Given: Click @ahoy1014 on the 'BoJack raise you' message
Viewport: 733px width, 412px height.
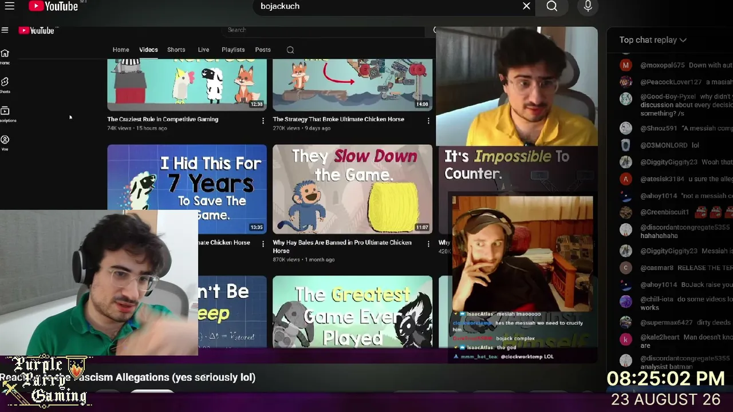Looking at the screenshot, I should pyautogui.click(x=659, y=284).
